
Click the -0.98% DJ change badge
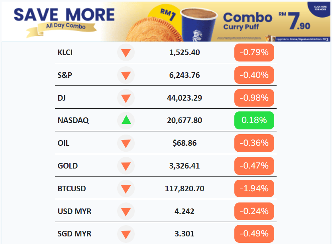(x=254, y=98)
